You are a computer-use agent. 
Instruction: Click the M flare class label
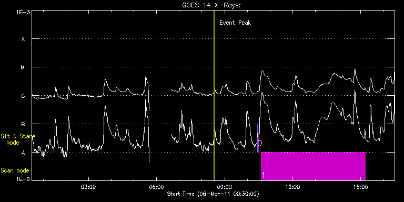pos(23,67)
